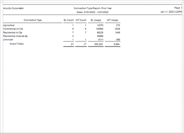Select the Anycity Corporation header text

point(13,8)
